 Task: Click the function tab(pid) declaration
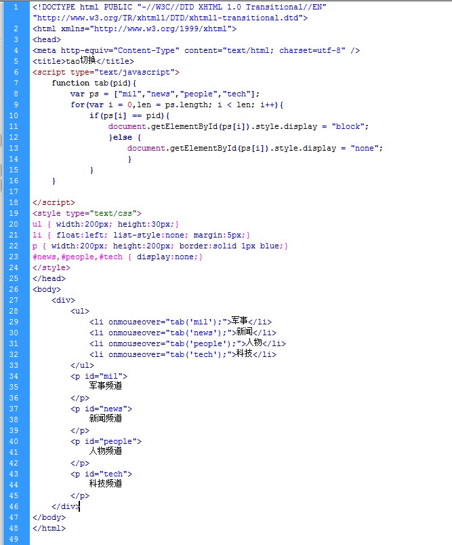click(94, 83)
